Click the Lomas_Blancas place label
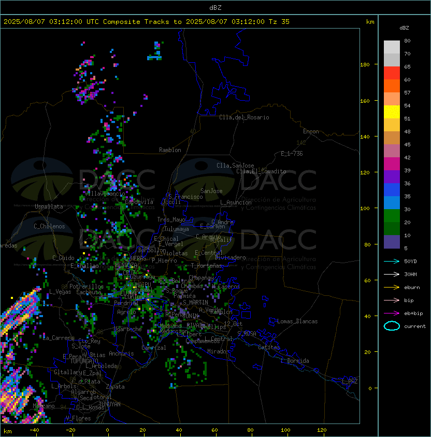The height and width of the screenshot is (437, 431). coord(297,321)
